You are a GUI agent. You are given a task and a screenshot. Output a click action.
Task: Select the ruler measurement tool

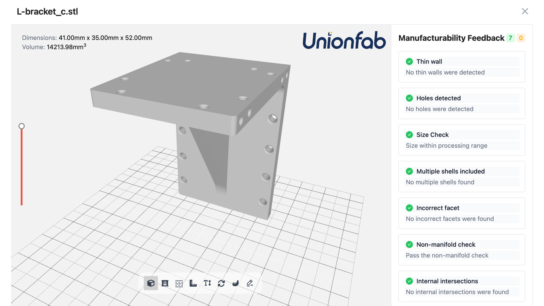tap(193, 283)
